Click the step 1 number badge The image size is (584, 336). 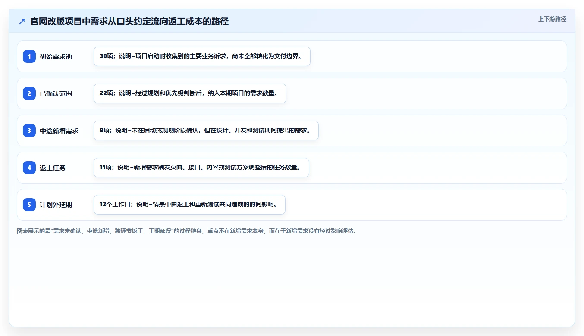point(29,56)
